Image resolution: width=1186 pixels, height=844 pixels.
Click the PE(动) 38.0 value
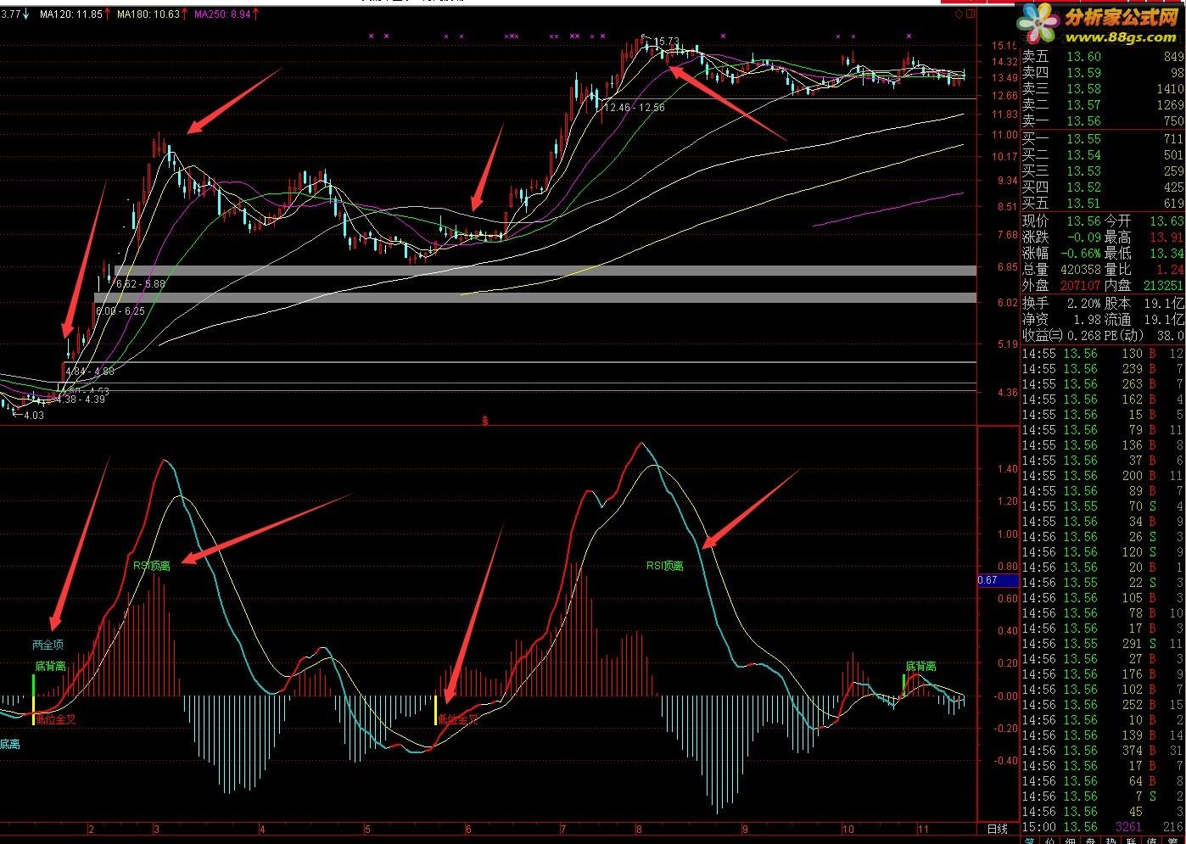click(1172, 336)
